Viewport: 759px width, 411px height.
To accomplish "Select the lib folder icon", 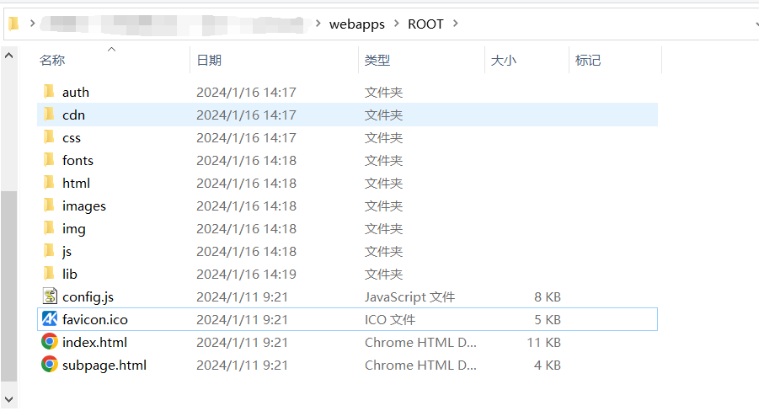I will (50, 274).
